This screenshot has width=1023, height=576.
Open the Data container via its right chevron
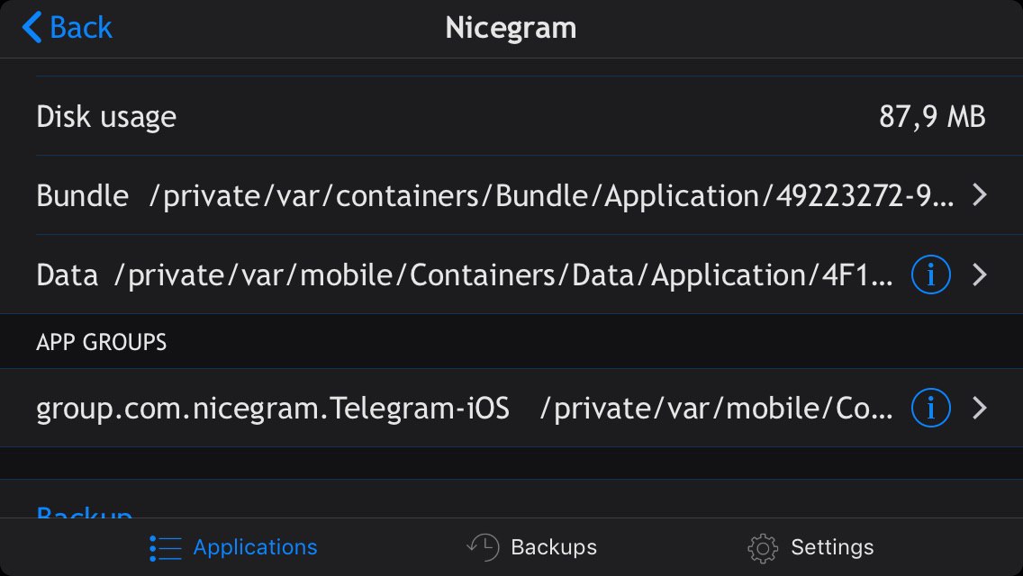point(979,274)
